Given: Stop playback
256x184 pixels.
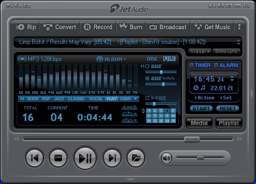Looking at the screenshot, I should coord(58,158).
